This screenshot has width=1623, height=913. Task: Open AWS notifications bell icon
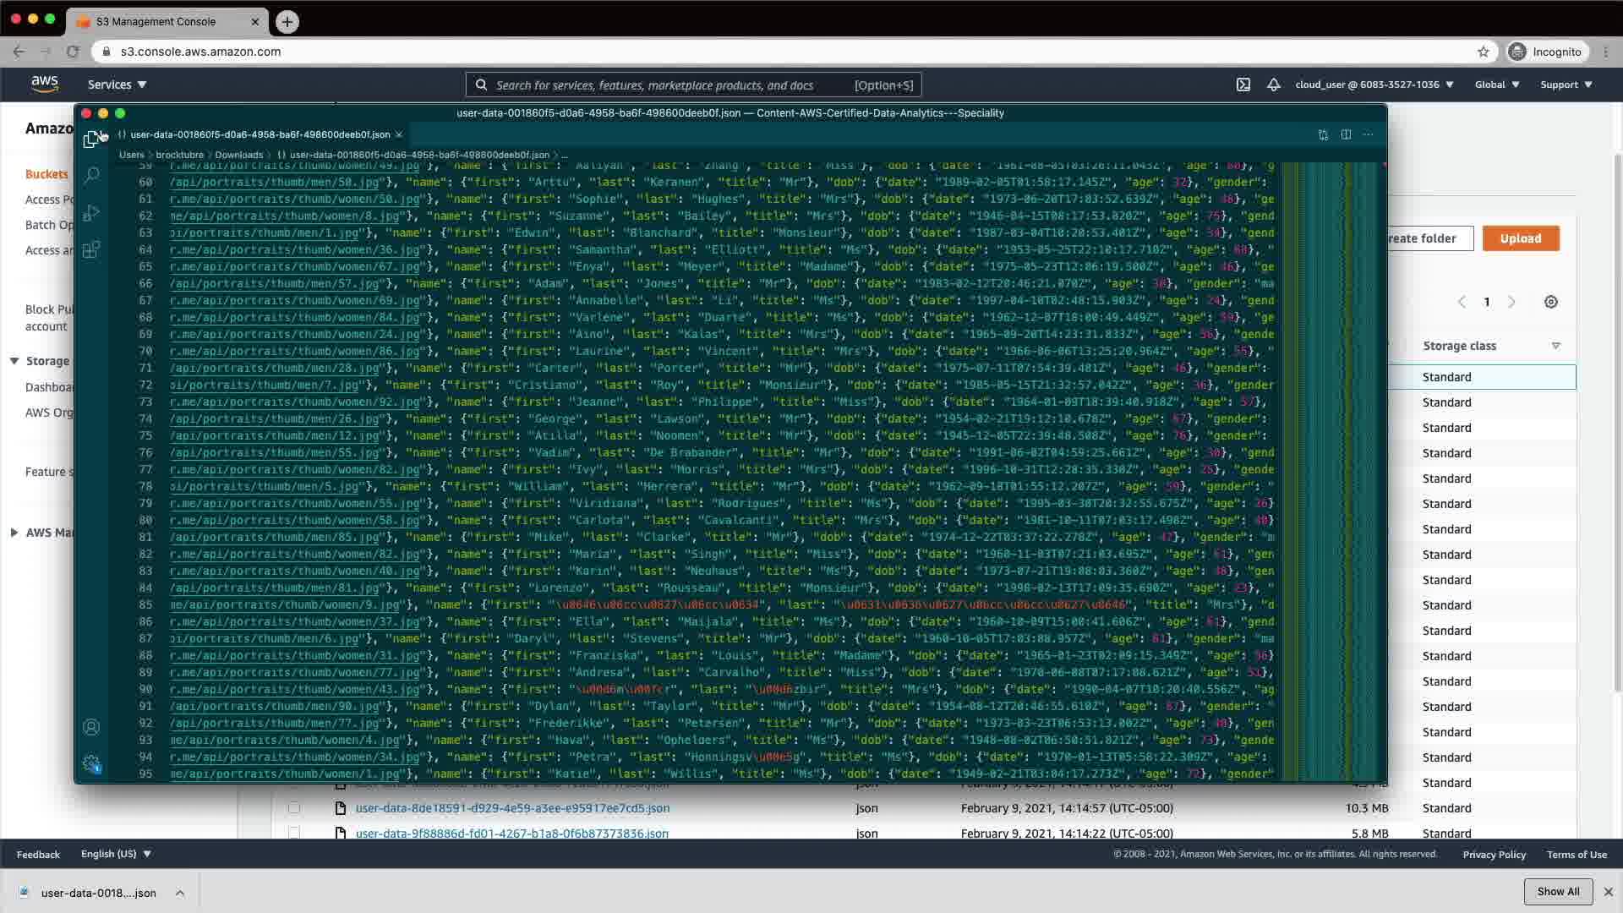point(1273,85)
